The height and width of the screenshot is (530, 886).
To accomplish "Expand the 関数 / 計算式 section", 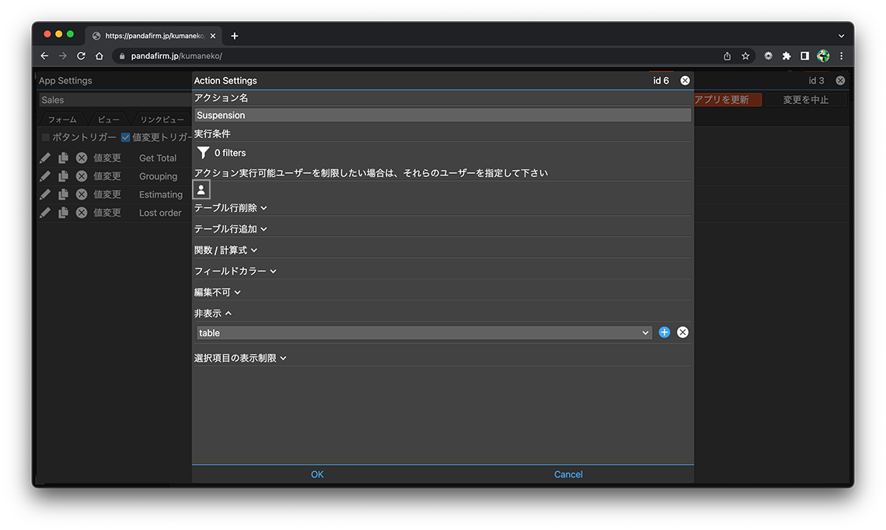I will coord(225,250).
